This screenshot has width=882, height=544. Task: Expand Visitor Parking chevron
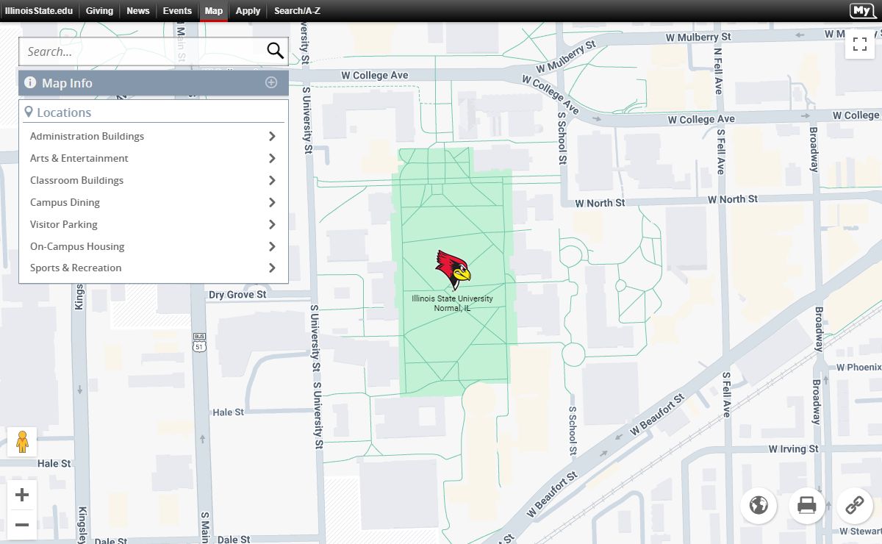tap(272, 224)
